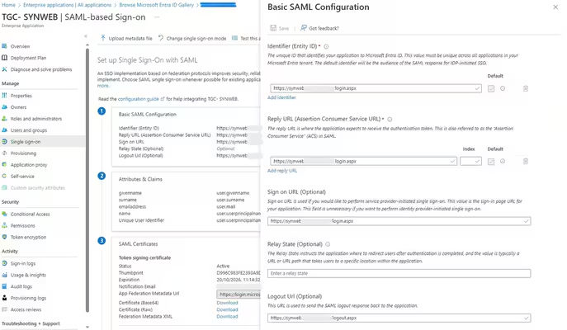Delete the Identifier entry using trash icon
The height and width of the screenshot is (330, 567).
click(526, 88)
